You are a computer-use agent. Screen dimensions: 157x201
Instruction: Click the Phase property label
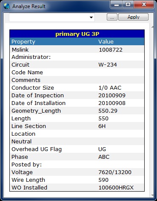point(20,157)
